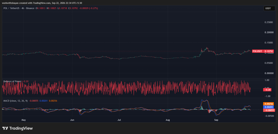Click the 0.15000 price axis label

268,43
